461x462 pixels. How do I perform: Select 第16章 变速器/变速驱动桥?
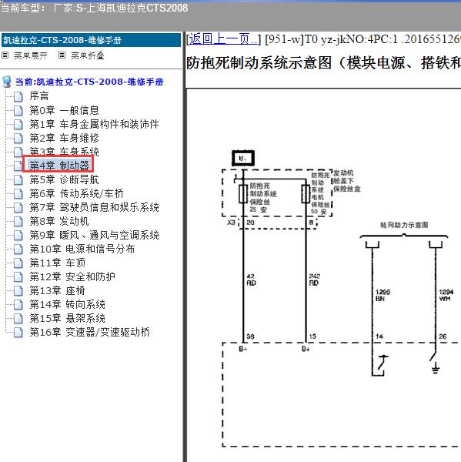(89, 332)
